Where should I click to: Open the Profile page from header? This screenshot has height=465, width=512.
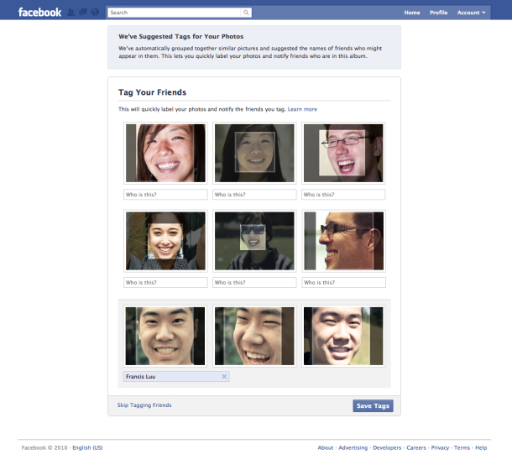coord(438,13)
